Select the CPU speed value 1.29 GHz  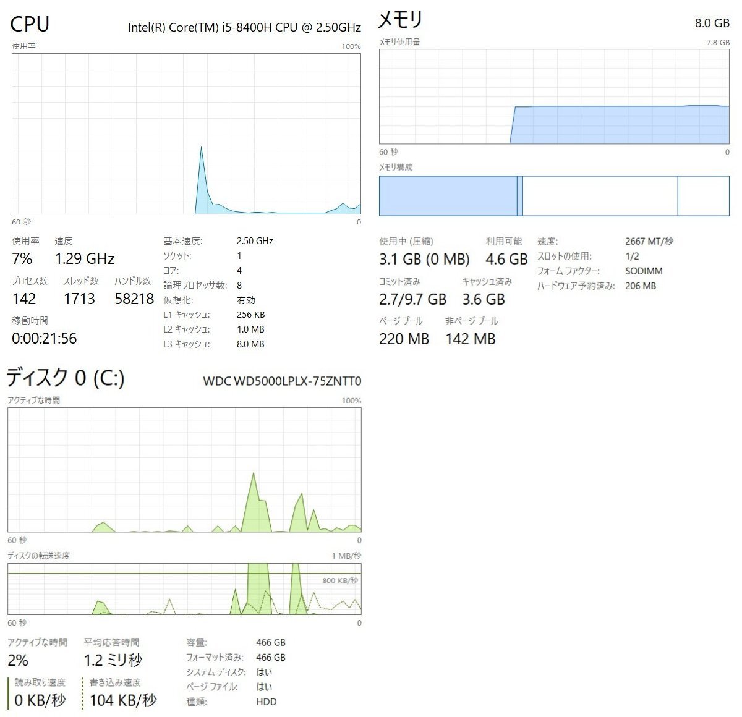(x=85, y=258)
